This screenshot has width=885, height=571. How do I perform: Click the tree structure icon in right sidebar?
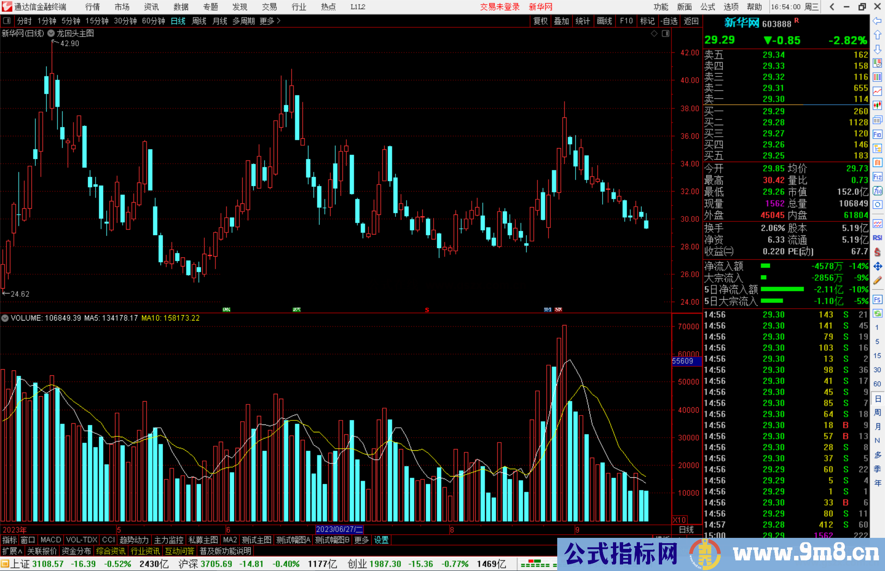[x=877, y=148]
